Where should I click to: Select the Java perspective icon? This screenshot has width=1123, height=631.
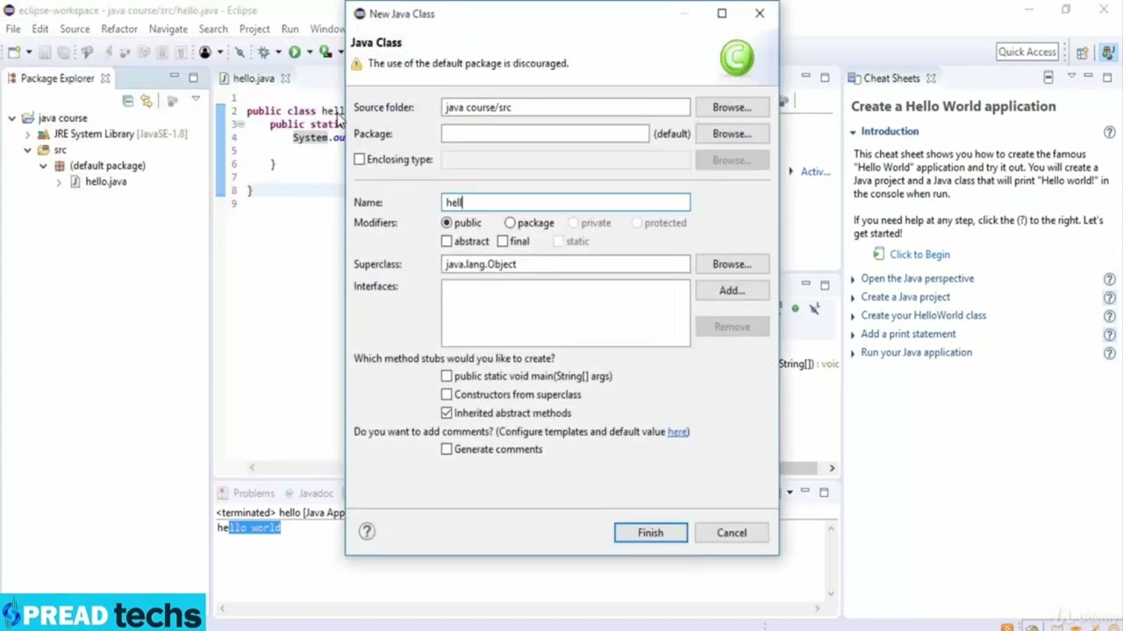(x=1107, y=52)
